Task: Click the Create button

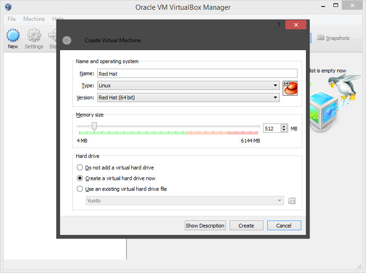Action: point(246,226)
